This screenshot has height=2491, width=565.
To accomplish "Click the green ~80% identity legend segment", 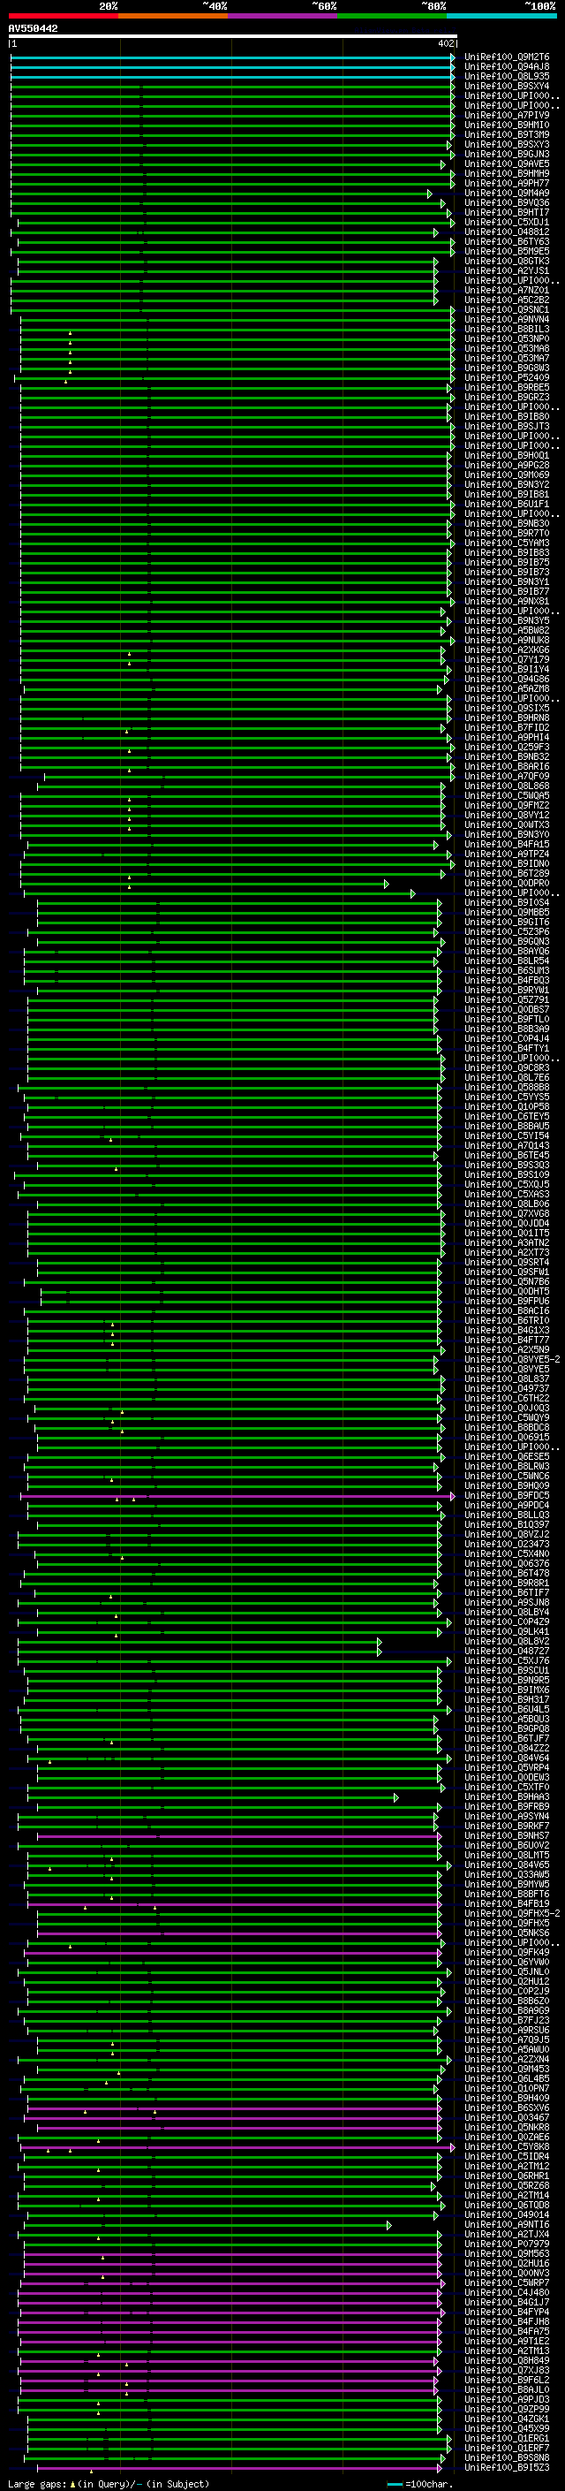I will click(392, 16).
